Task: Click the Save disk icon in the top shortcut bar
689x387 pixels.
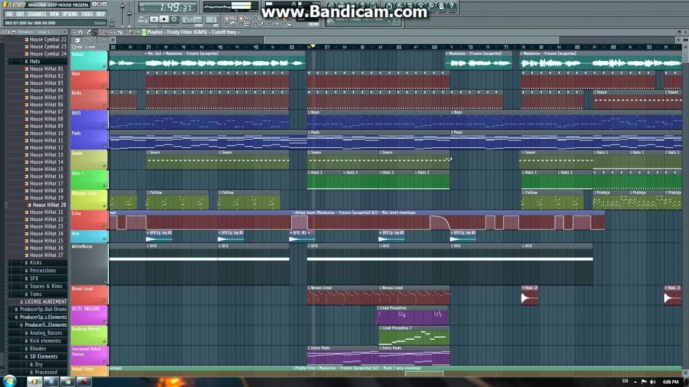Action: 400,6
